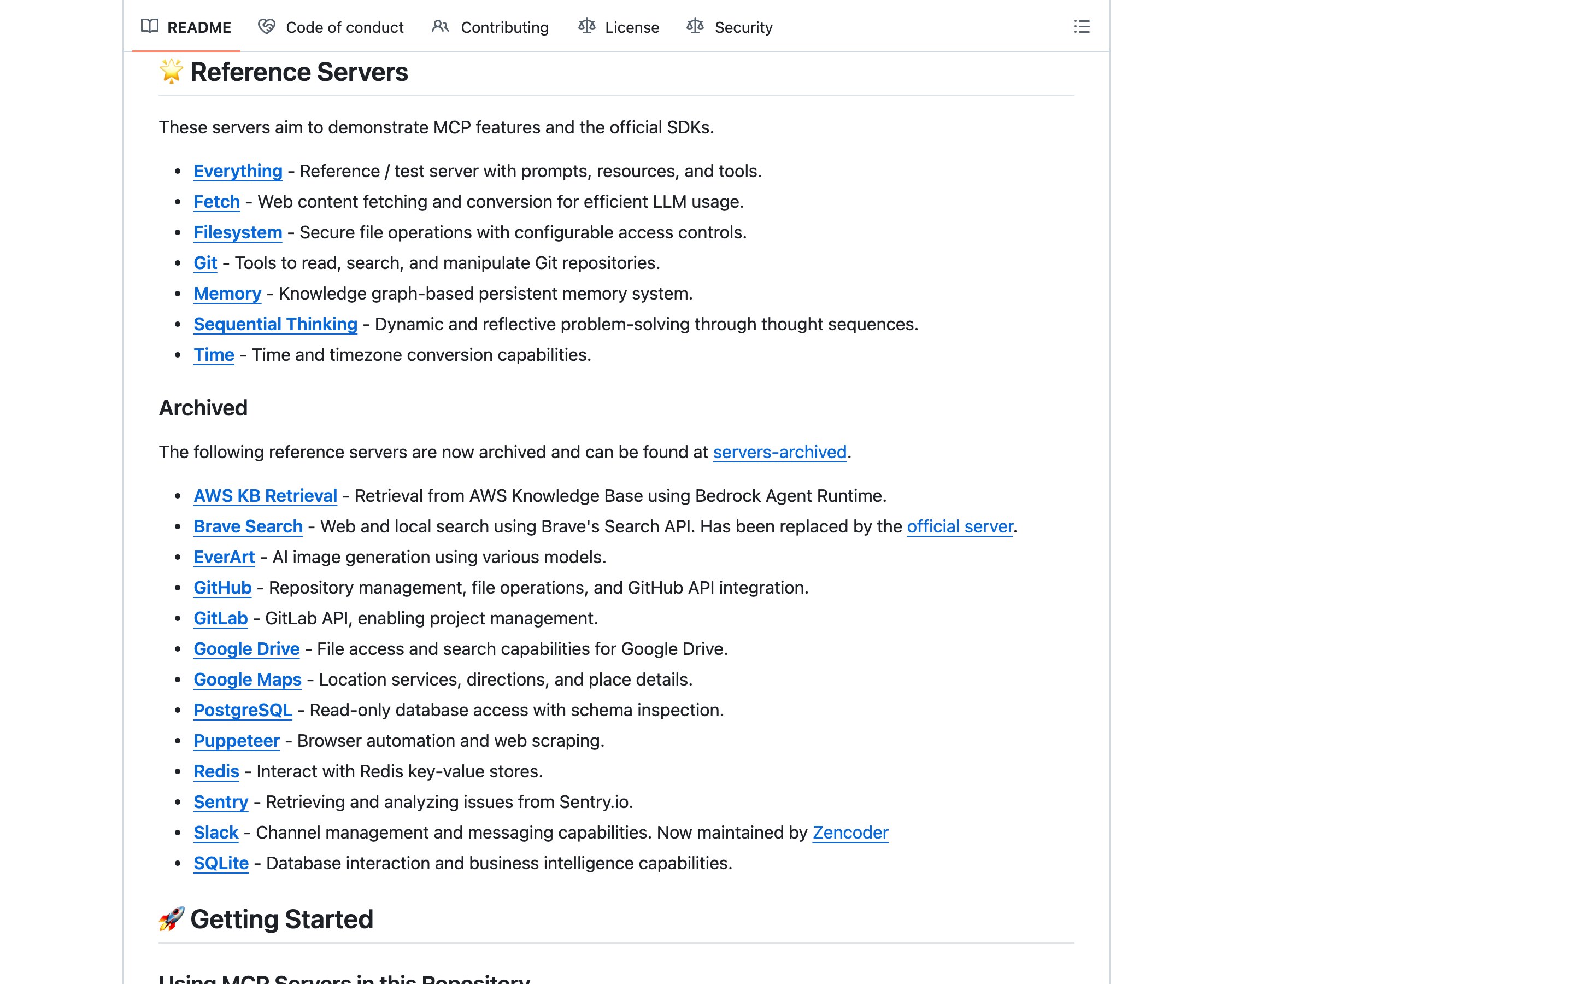Open the EverArt link
This screenshot has width=1574, height=984.
[x=225, y=557]
